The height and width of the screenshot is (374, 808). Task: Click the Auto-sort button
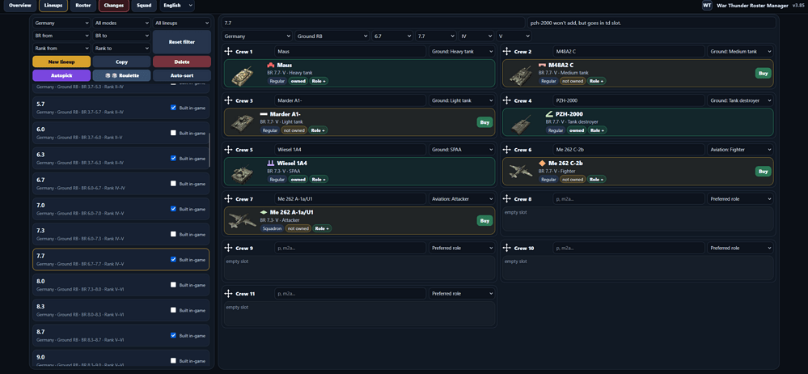pos(182,75)
